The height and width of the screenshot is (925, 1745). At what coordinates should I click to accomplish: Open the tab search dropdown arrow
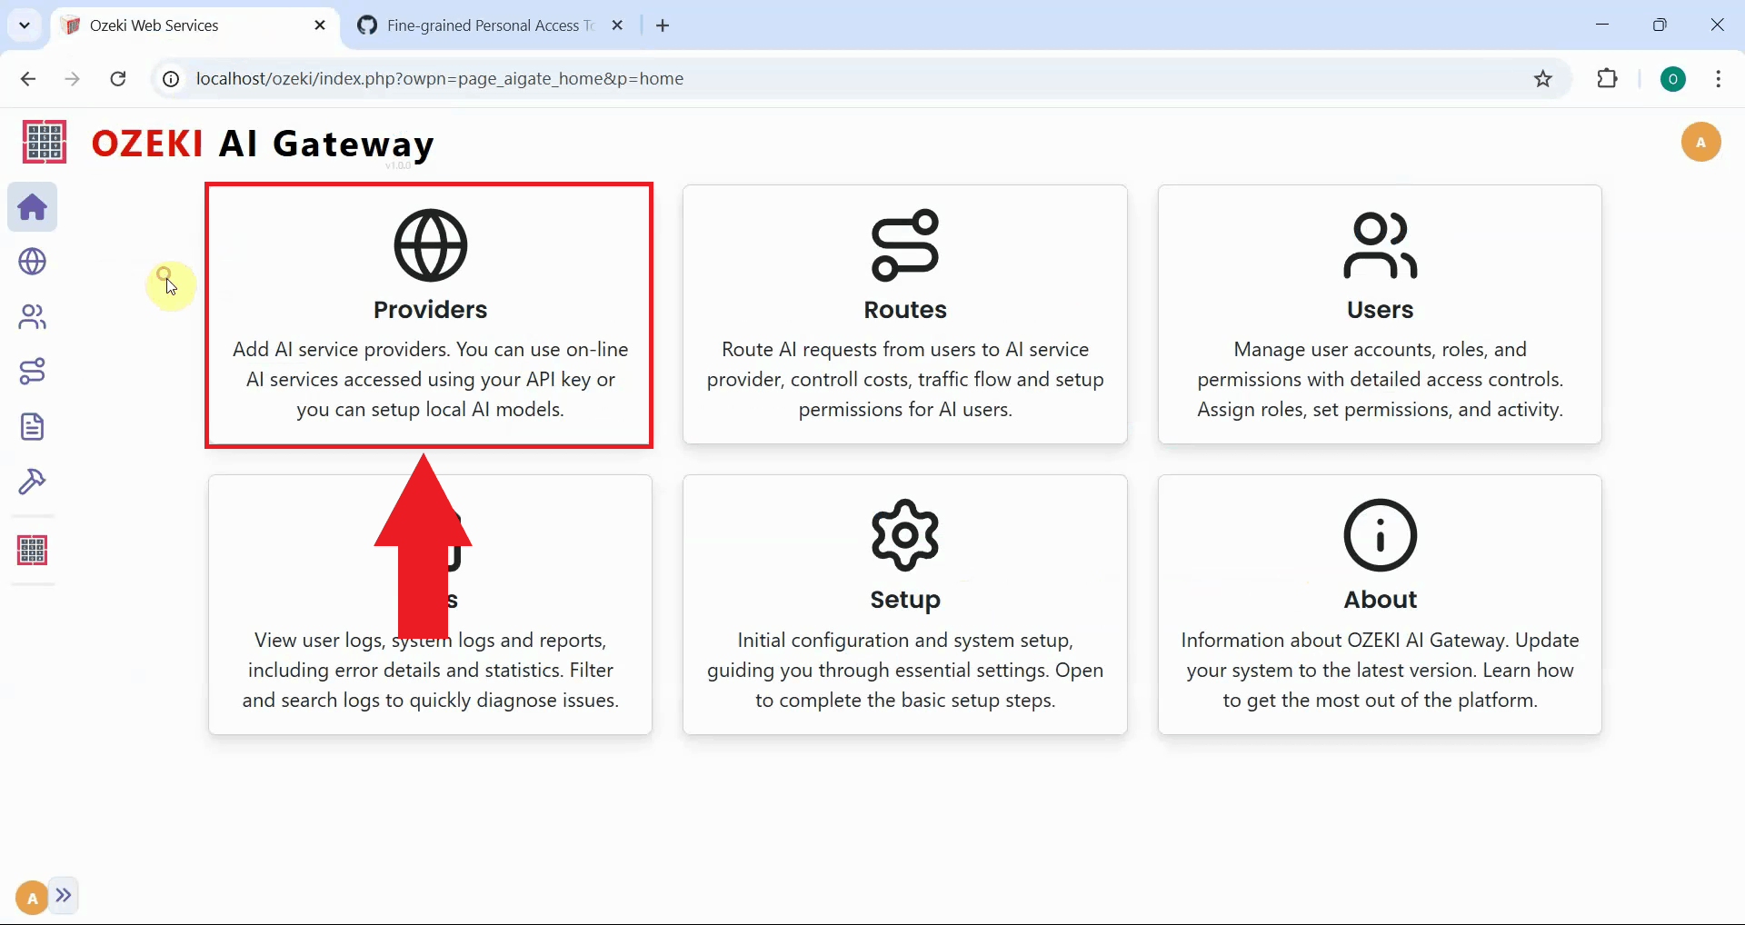click(x=25, y=25)
